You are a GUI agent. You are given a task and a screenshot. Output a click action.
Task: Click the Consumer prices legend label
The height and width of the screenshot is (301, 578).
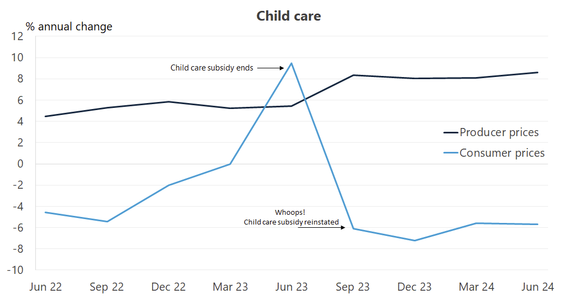click(502, 153)
